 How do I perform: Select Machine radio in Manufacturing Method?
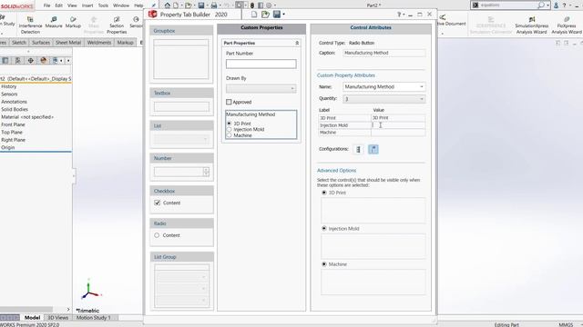click(229, 135)
